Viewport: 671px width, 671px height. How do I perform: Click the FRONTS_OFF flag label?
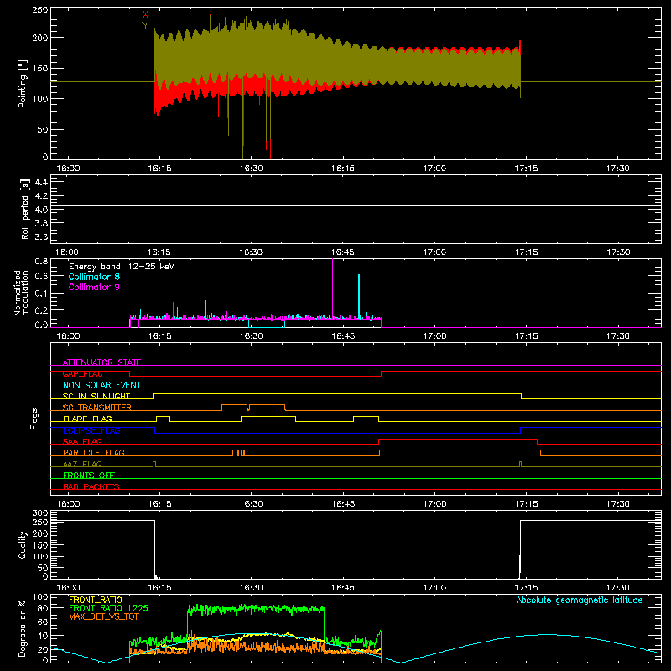pos(89,475)
